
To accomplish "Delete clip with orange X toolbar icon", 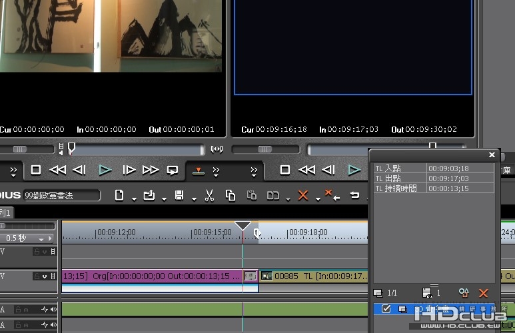I will pyautogui.click(x=303, y=195).
